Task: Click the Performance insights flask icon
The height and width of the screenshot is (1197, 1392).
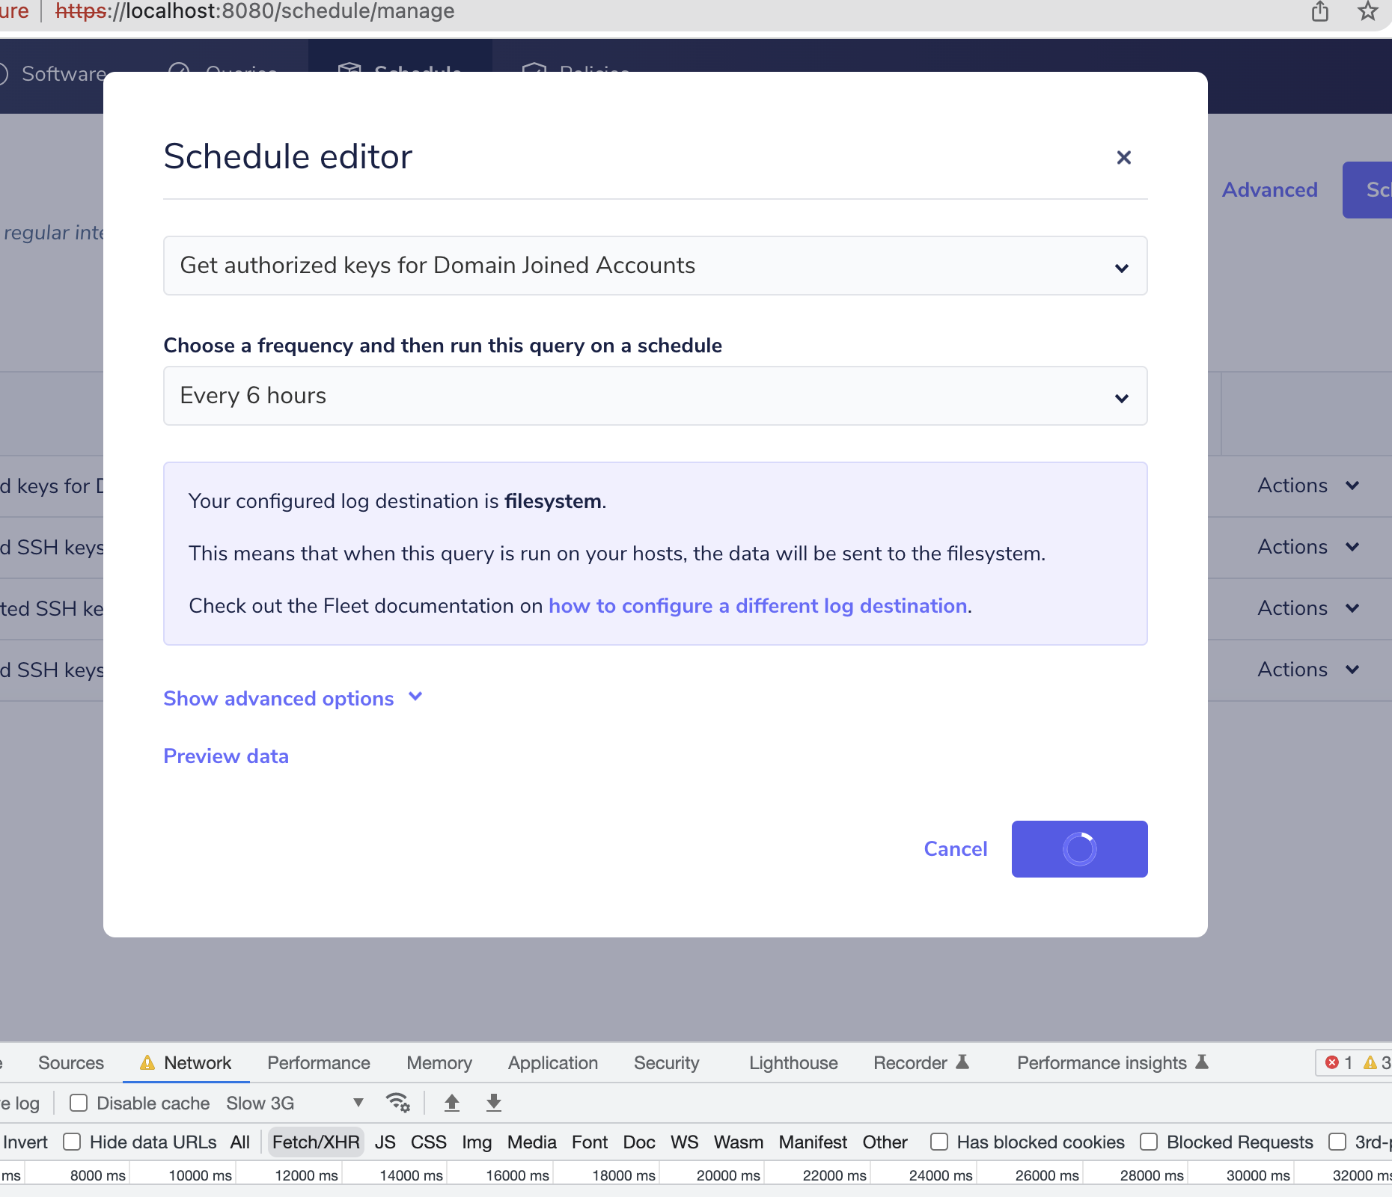Action: 1202,1062
